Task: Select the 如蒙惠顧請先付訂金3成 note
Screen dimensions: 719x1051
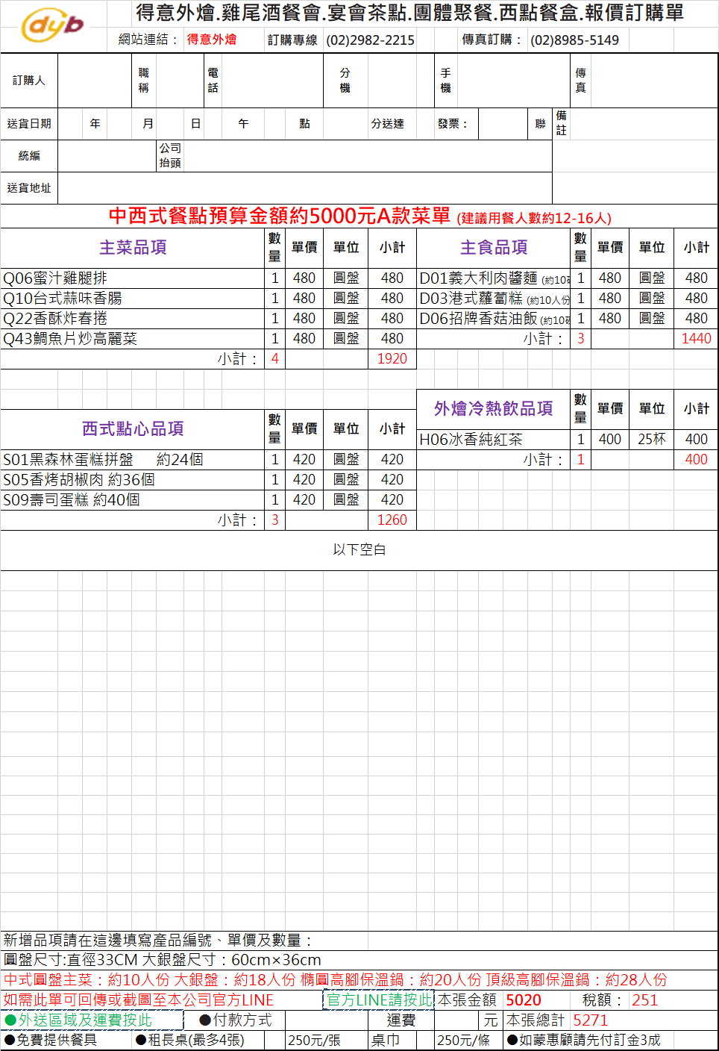Action: click(584, 1041)
